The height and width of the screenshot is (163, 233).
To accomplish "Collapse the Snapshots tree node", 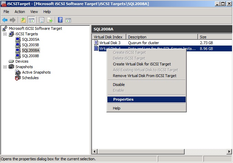I will tap(5, 67).
